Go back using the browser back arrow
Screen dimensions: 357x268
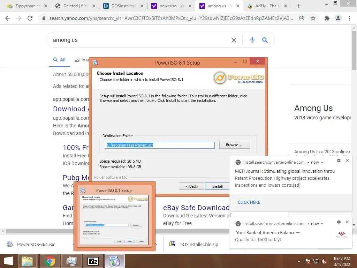pyautogui.click(x=8, y=18)
